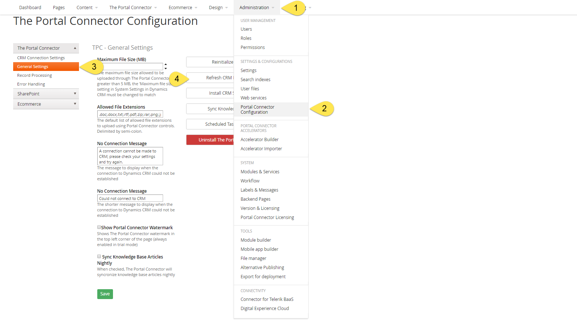This screenshot has width=577, height=321.
Task: Collapse The Portal Connector sidebar section
Action: pyautogui.click(x=46, y=48)
